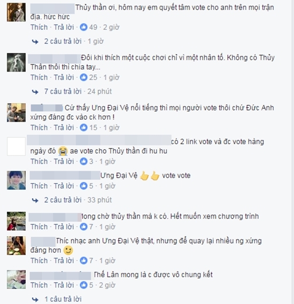Expand '2 câu trả lời' under the first comment
This screenshot has width=294, height=304.
pyautogui.click(x=63, y=41)
